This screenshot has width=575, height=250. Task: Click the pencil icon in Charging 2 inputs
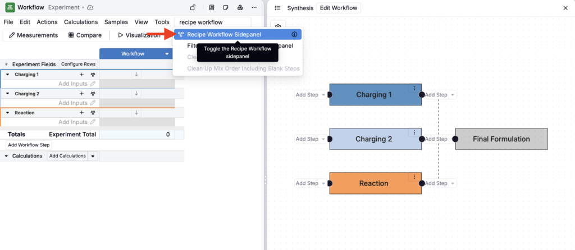pyautogui.click(x=93, y=103)
